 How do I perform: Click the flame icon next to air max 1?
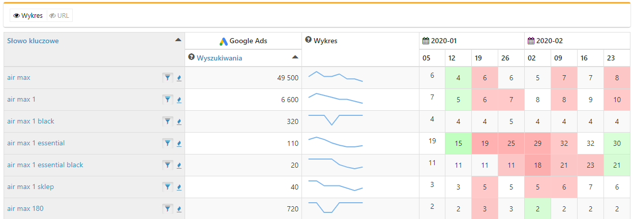[179, 100]
